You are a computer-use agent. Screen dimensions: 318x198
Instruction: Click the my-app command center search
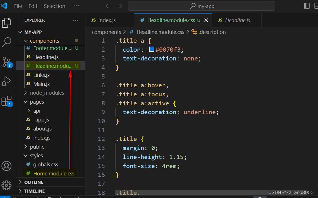(x=202, y=6)
